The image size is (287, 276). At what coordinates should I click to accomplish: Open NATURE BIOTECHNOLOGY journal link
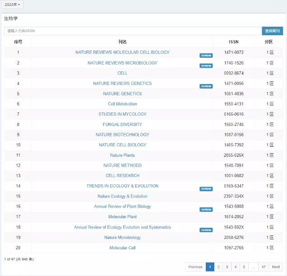122,135
